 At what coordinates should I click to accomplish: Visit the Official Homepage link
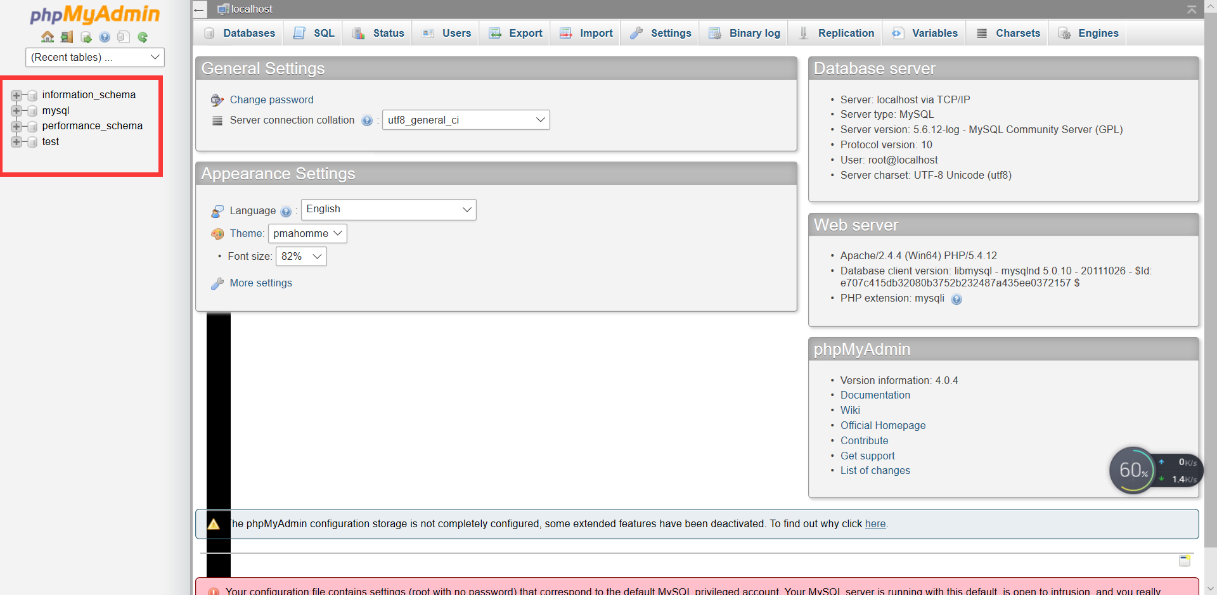[883, 426]
